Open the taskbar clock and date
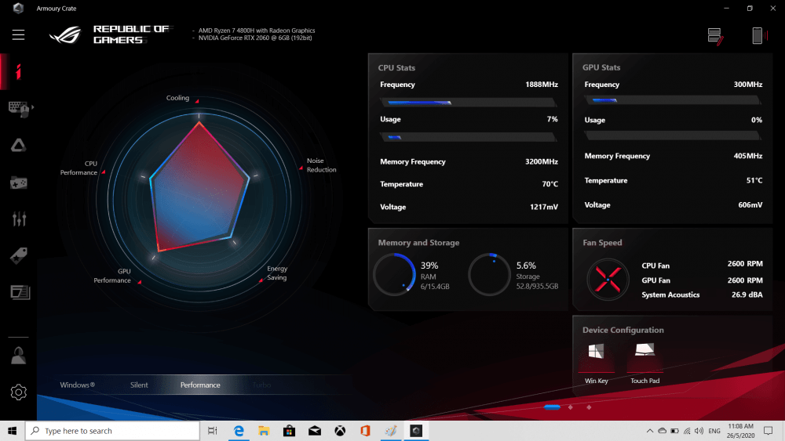Image resolution: width=785 pixels, height=441 pixels. coord(740,431)
